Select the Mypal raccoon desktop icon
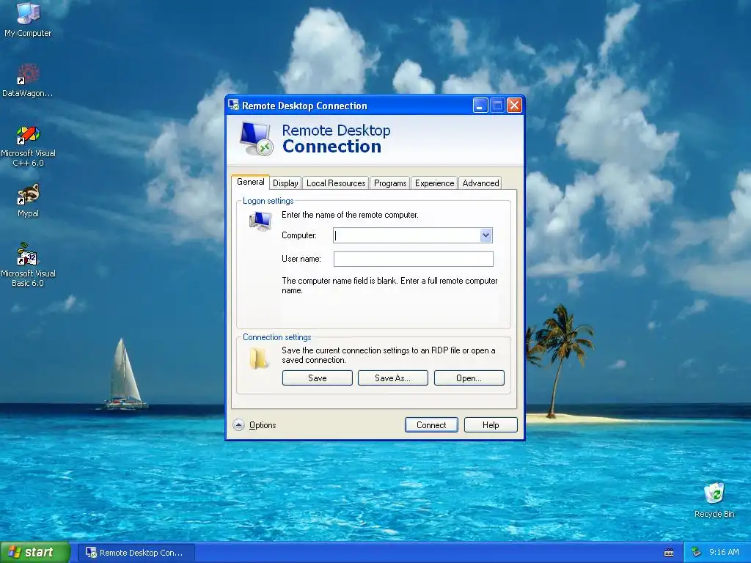Screen dimensions: 751x563 [28, 201]
